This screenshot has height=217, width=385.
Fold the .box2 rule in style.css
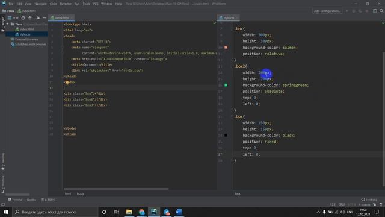pos(233,66)
